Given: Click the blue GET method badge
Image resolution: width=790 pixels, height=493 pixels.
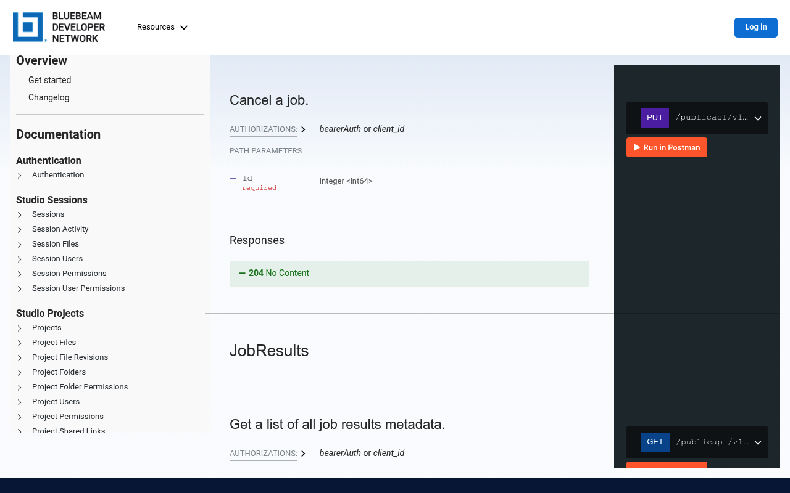Looking at the screenshot, I should point(655,442).
